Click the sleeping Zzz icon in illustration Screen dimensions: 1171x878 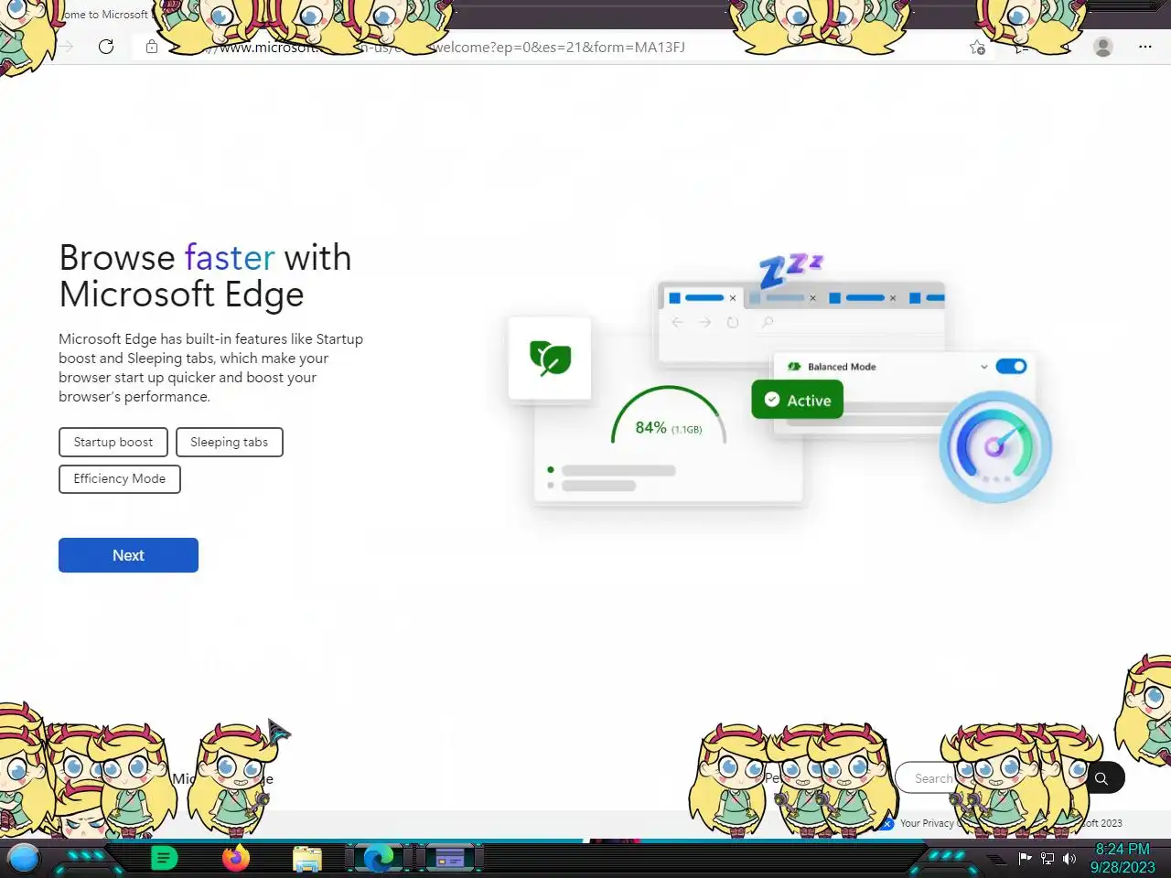click(x=791, y=270)
